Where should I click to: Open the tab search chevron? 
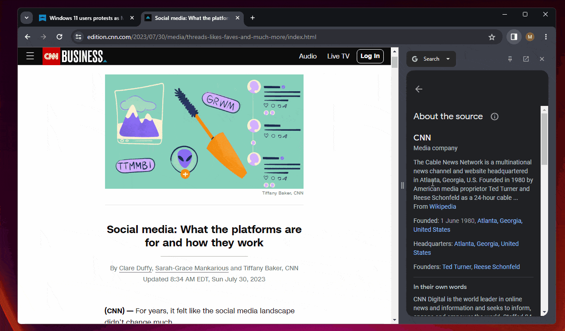pos(26,18)
